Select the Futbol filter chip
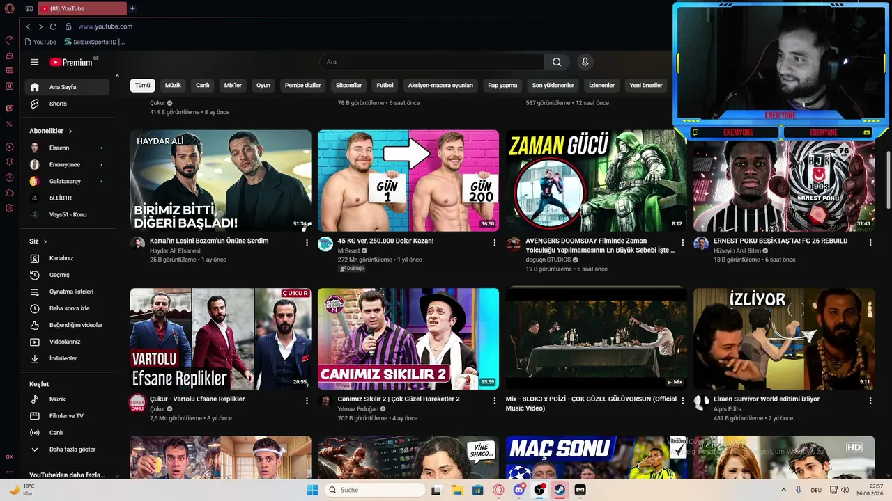 385,86
